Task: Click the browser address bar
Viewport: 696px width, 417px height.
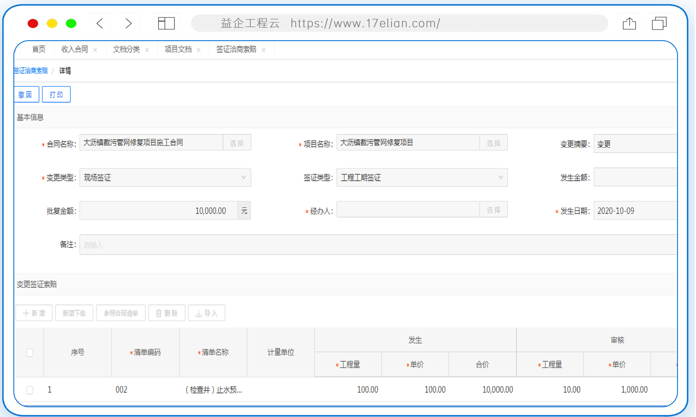Action: pos(400,23)
